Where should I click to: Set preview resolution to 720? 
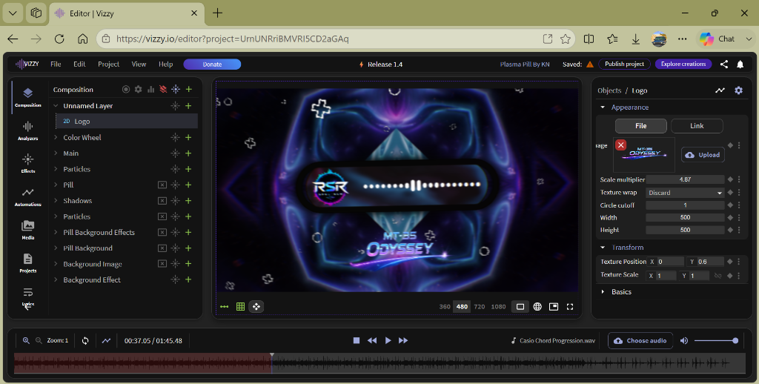click(480, 306)
